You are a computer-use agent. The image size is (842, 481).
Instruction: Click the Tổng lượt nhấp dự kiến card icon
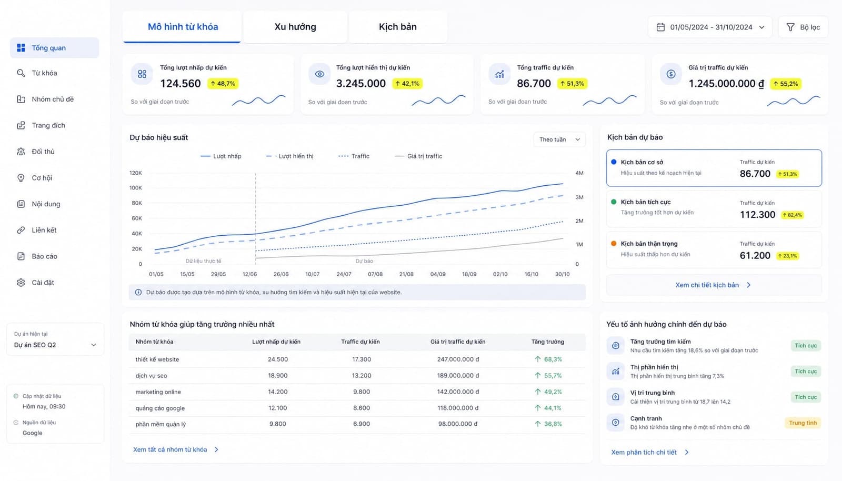[x=142, y=74]
